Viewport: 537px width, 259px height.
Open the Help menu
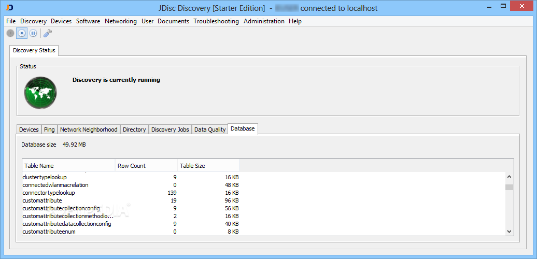coord(295,21)
